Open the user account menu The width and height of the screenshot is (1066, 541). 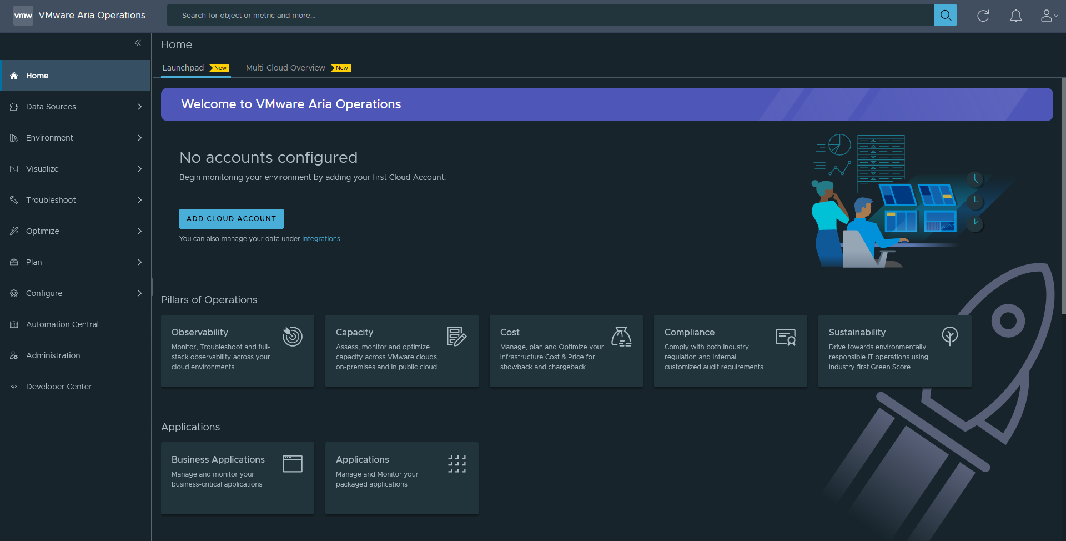click(1049, 16)
